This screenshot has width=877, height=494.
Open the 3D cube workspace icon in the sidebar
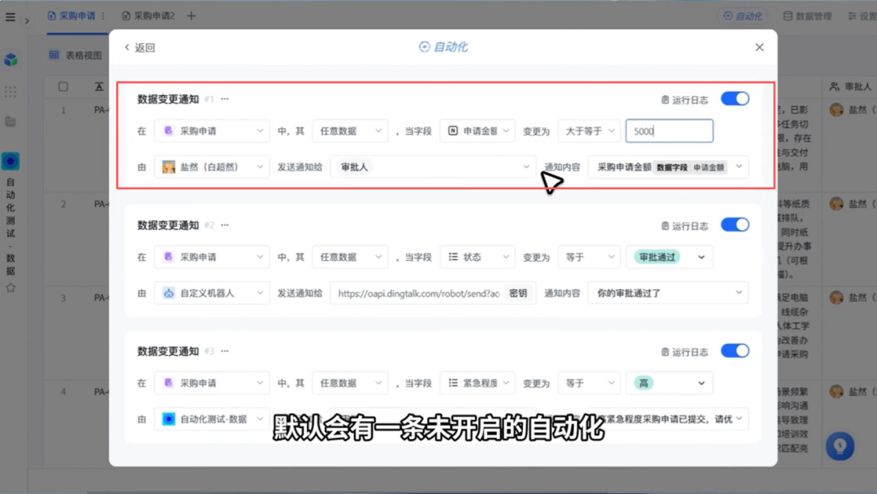11,59
